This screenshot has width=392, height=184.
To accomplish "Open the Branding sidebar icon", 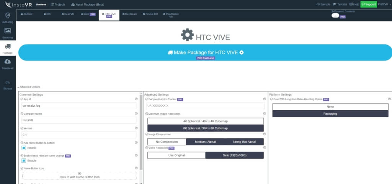I will tap(8, 31).
